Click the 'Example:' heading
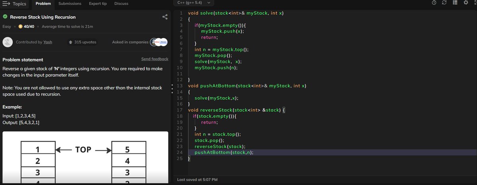Viewport: 477px width, 185px height. [x=12, y=107]
